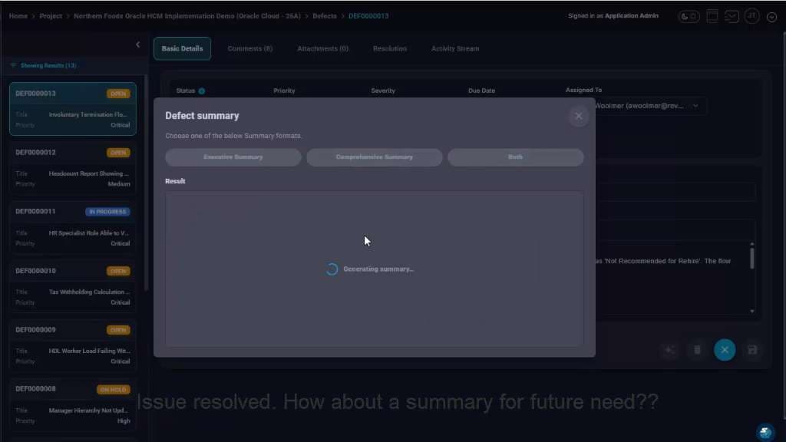Go to Home in the breadcrumb
The width and height of the screenshot is (786, 442).
[18, 16]
